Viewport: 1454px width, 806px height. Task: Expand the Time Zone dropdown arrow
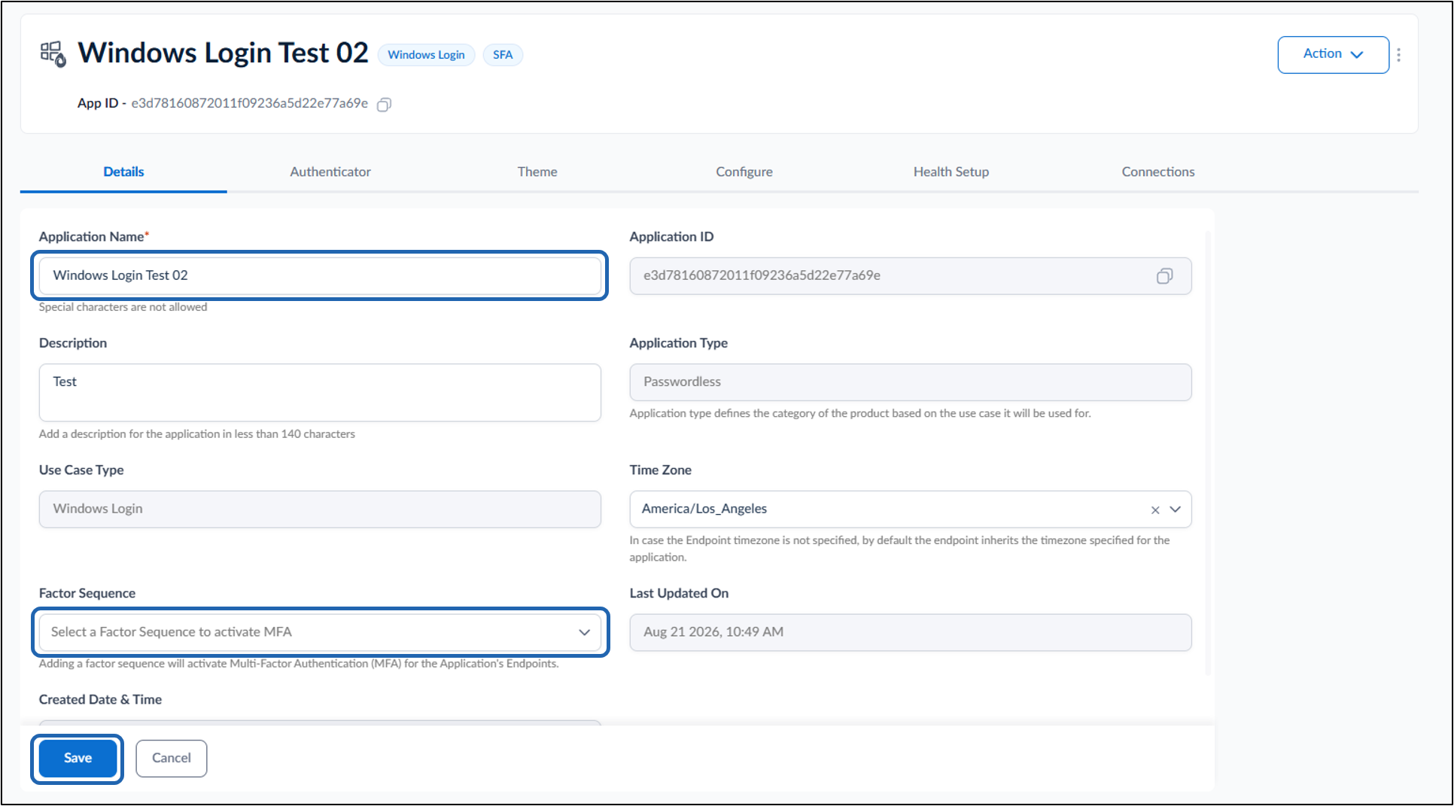tap(1175, 509)
